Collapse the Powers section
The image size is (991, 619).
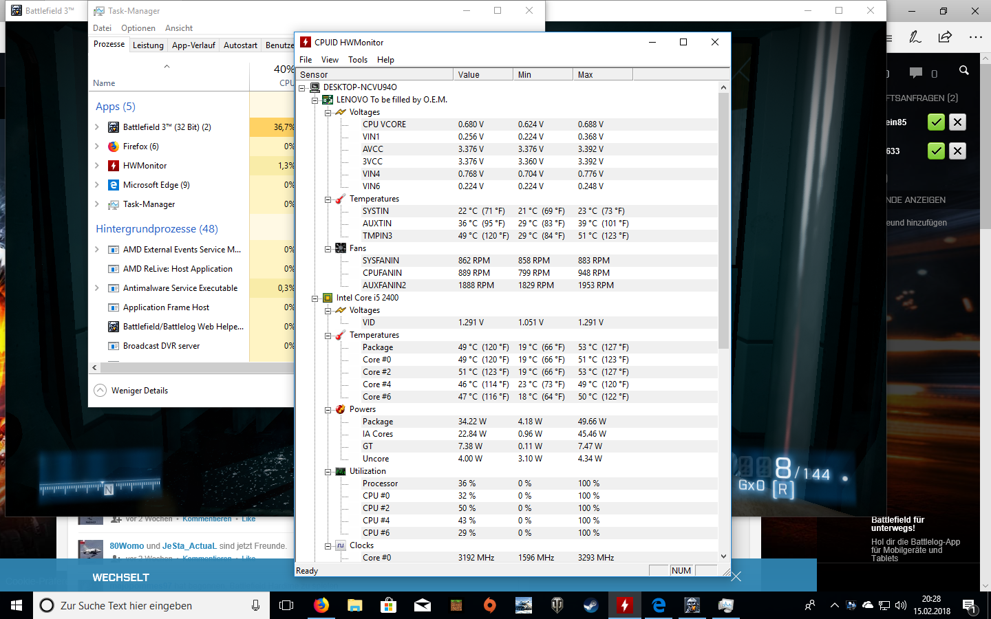coord(328,410)
